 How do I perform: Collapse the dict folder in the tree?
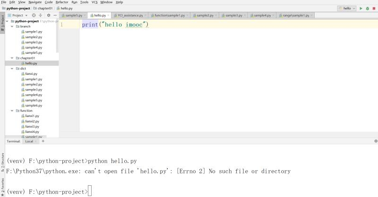click(12, 68)
